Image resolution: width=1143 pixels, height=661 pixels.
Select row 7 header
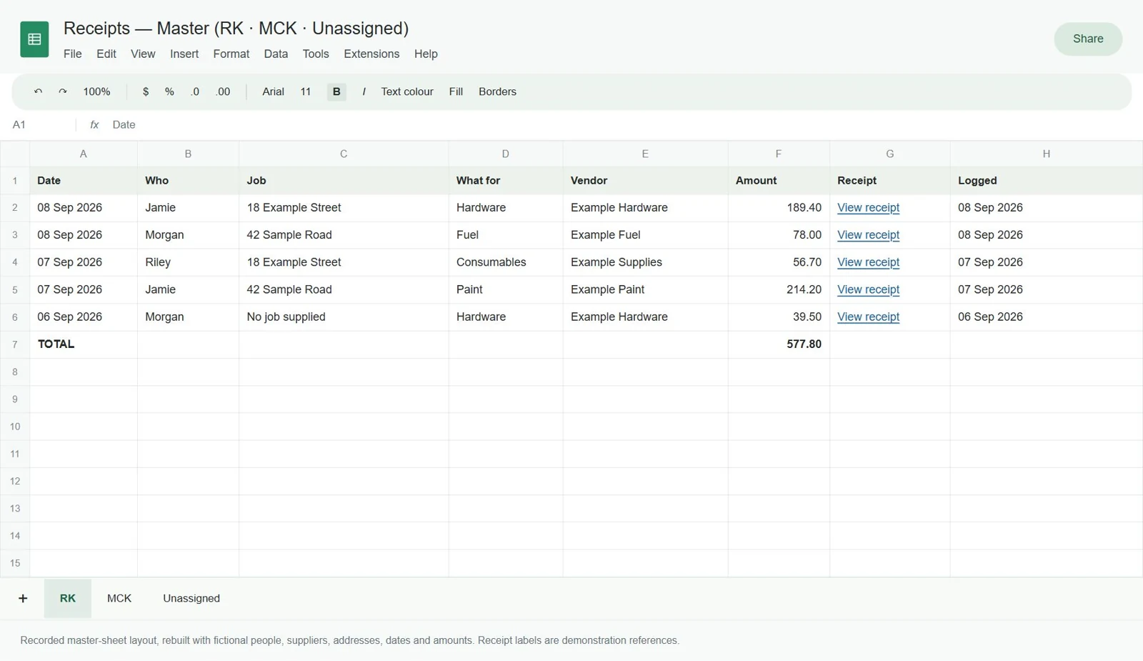pyautogui.click(x=15, y=344)
